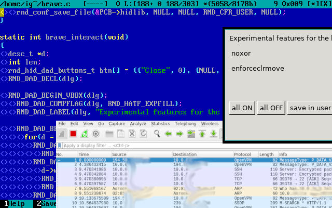Open the Statistics menu
The height and width of the screenshot is (208, 332).
click(x=160, y=124)
